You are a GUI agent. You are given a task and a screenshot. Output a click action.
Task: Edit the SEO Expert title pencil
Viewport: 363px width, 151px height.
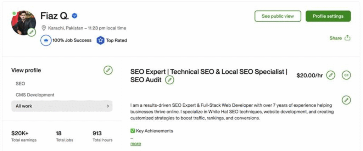[170, 80]
